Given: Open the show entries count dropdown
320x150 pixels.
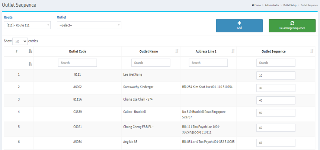Looking at the screenshot, I should tap(20, 41).
